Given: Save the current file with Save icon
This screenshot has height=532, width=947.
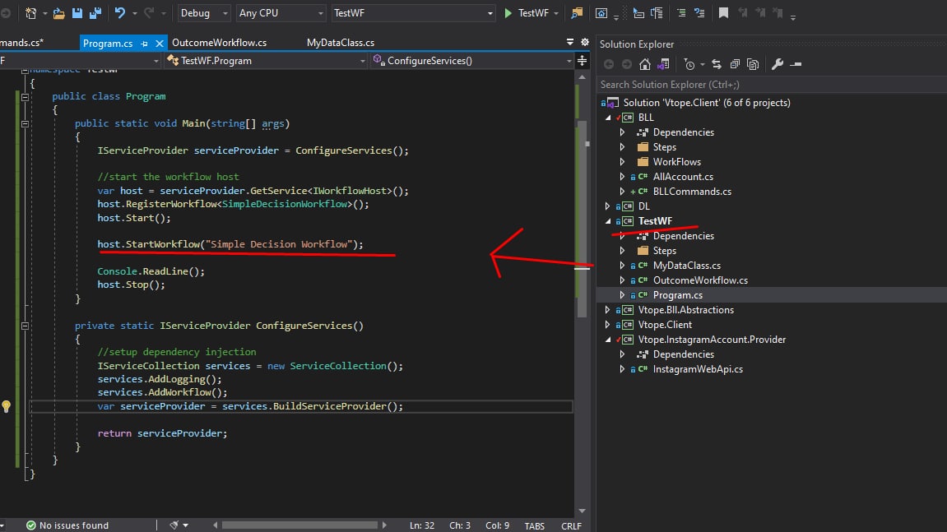Looking at the screenshot, I should 77,12.
